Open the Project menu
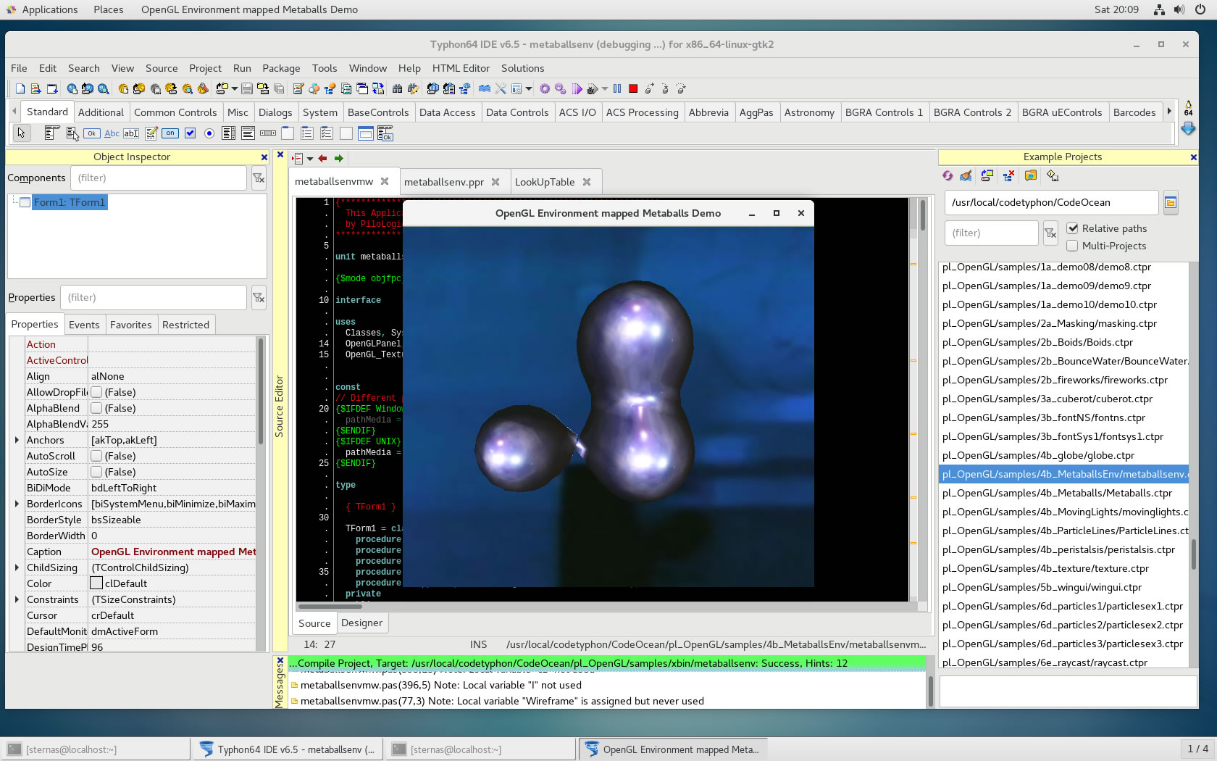Image resolution: width=1217 pixels, height=761 pixels. coord(205,68)
